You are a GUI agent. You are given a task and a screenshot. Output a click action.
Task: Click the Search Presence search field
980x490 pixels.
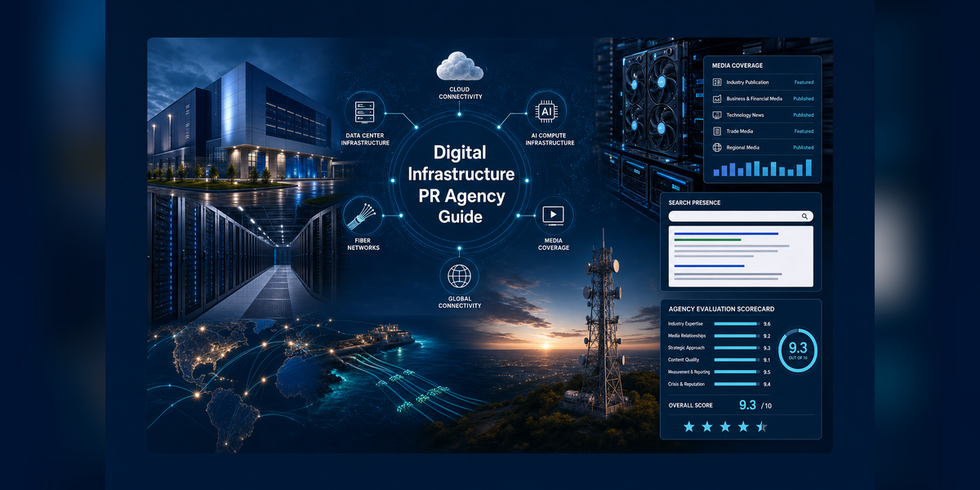pyautogui.click(x=741, y=216)
